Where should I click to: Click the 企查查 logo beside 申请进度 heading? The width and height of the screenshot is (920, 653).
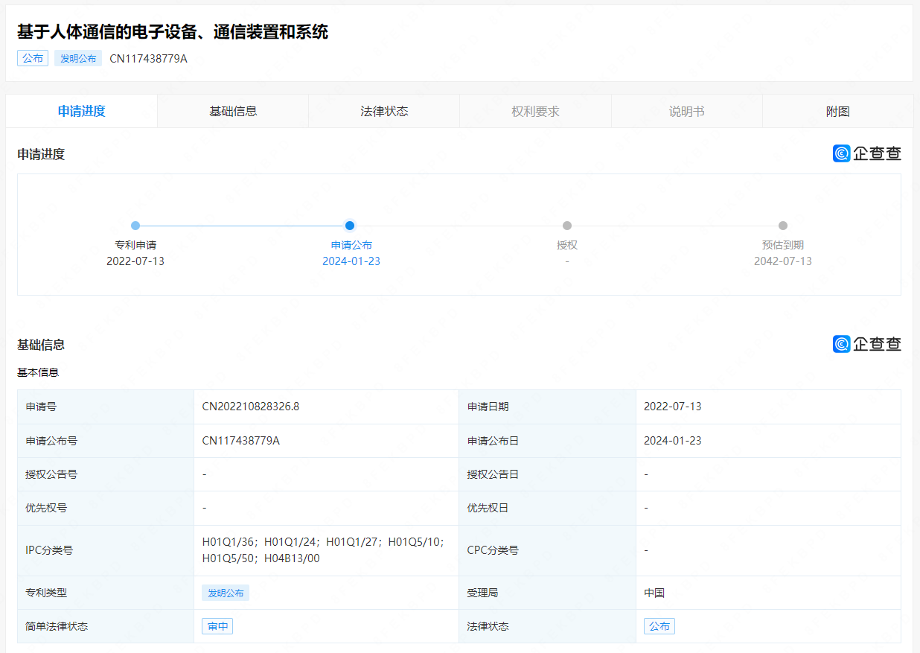coord(866,153)
